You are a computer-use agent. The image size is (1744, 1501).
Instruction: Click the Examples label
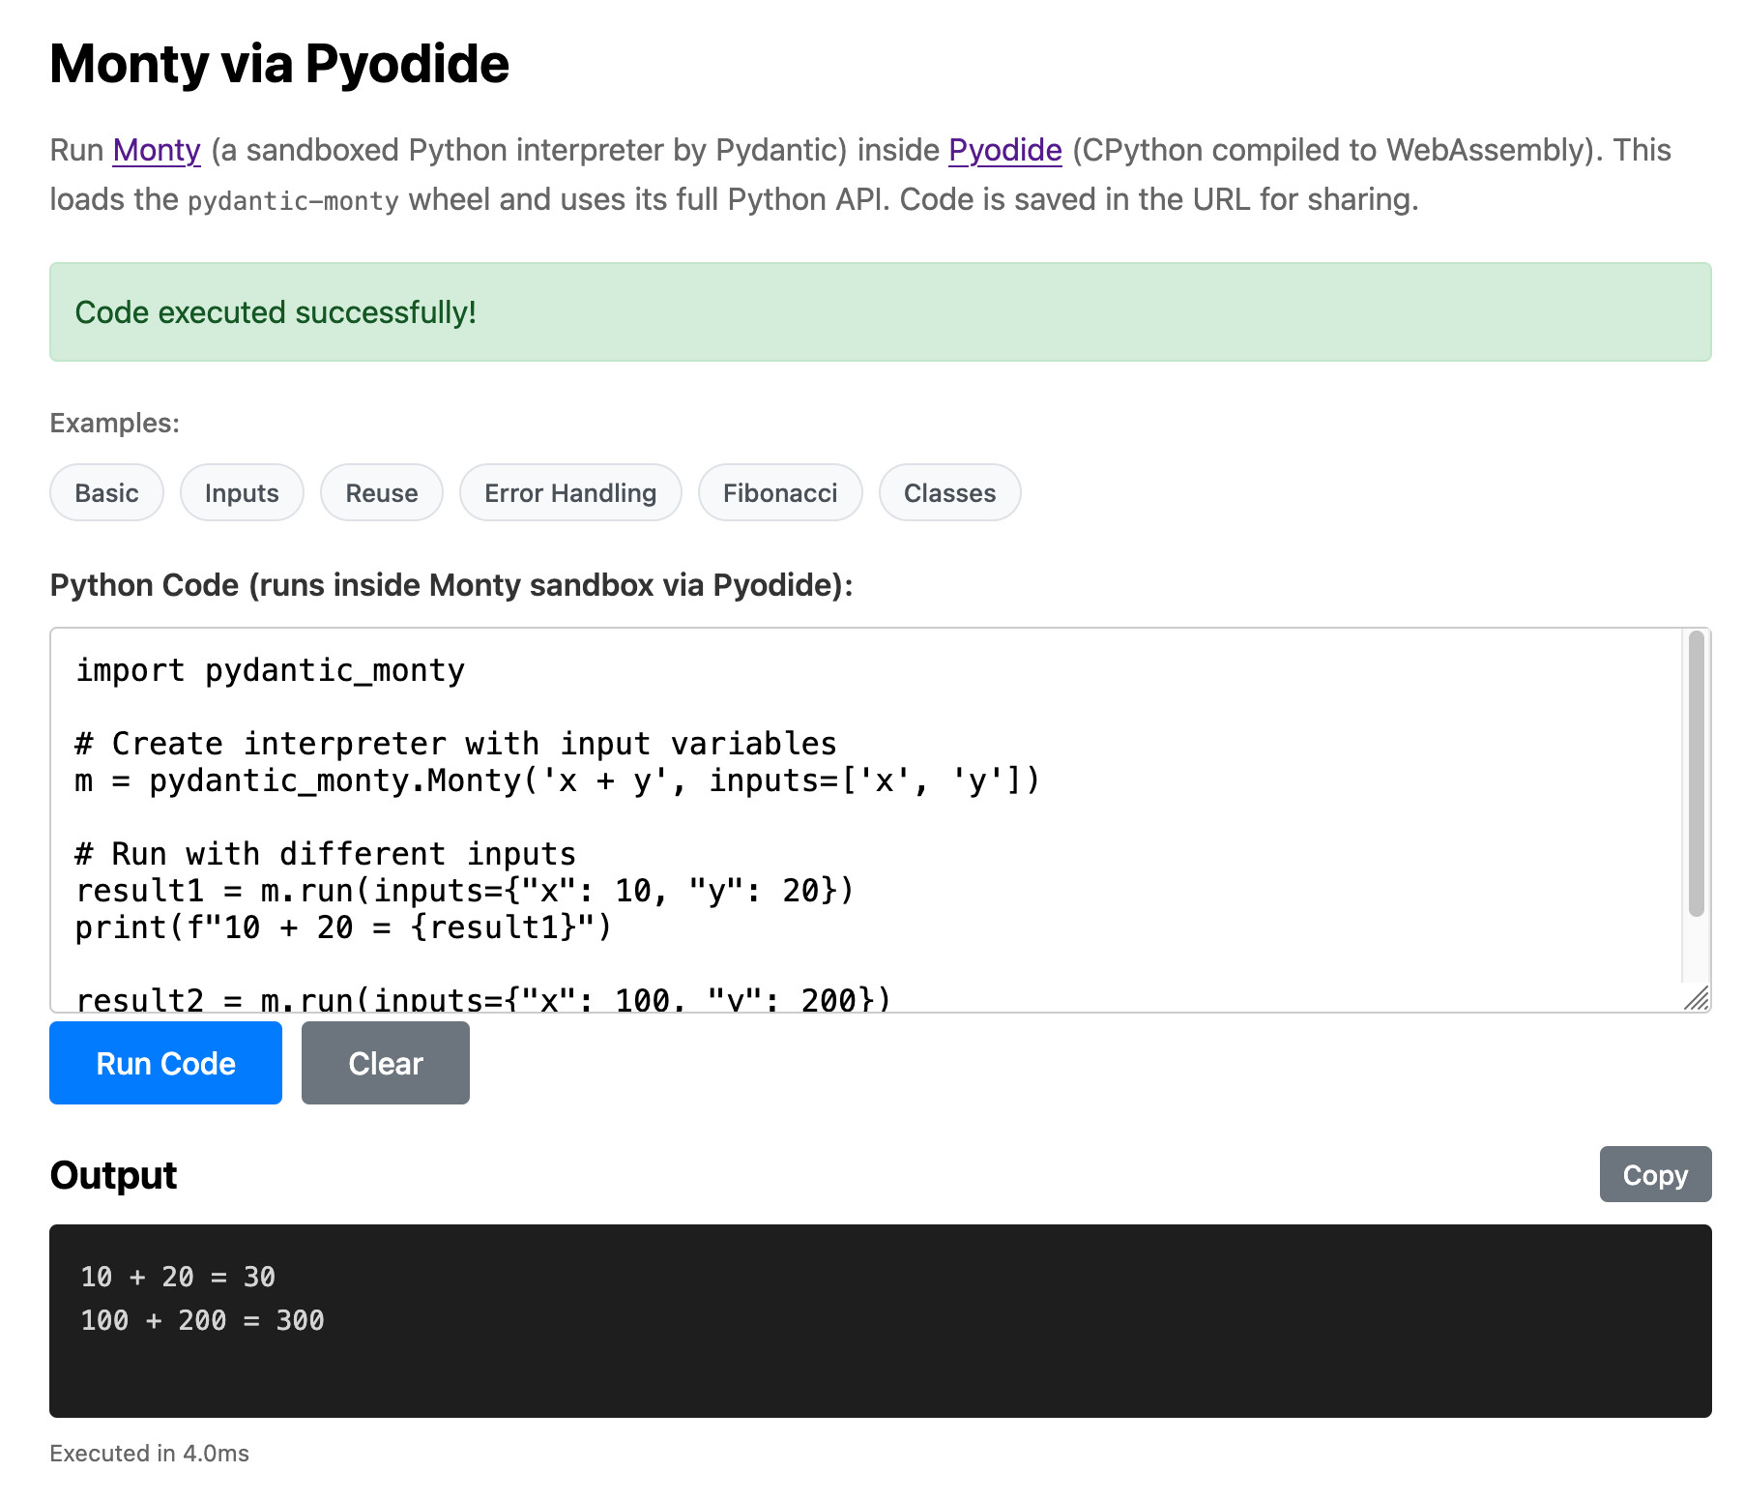click(x=114, y=422)
